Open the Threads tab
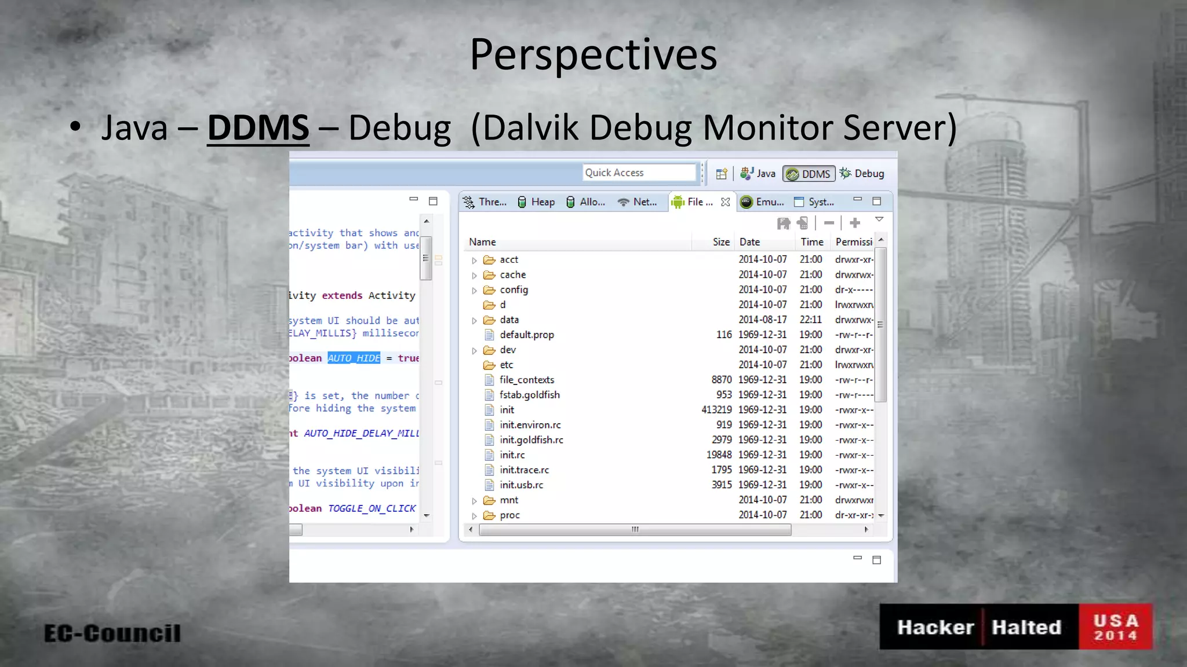 485,202
